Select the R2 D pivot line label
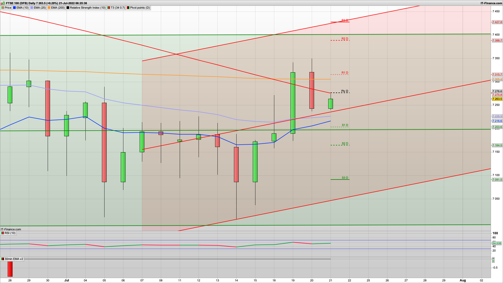This screenshot has width=503, height=283. (345, 39)
